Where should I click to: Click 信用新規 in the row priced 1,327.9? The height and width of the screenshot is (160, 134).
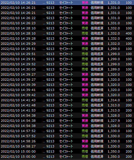97,121
